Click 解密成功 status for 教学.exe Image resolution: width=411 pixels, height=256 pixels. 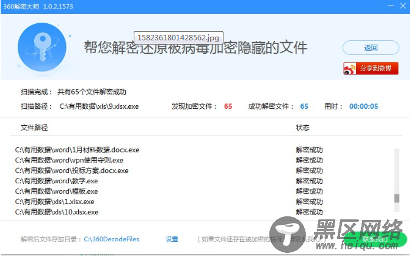[x=309, y=181]
